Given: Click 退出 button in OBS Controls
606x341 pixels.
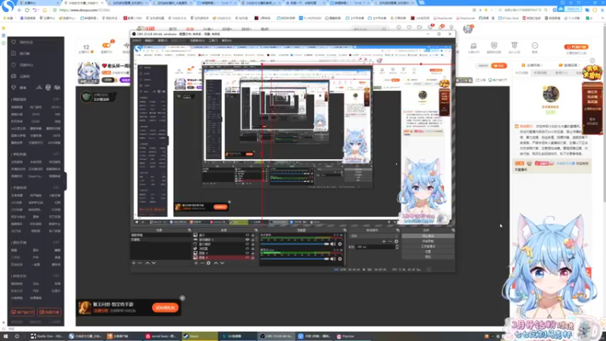Looking at the screenshot, I should pyautogui.click(x=428, y=257).
